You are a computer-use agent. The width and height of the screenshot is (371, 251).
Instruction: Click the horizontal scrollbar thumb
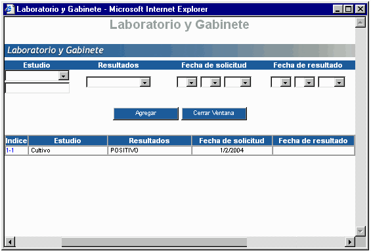154,242
